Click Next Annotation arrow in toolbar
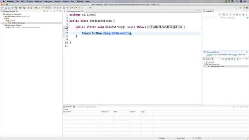Image resolution: width=249 pixels, height=140 pixels. [71, 8]
